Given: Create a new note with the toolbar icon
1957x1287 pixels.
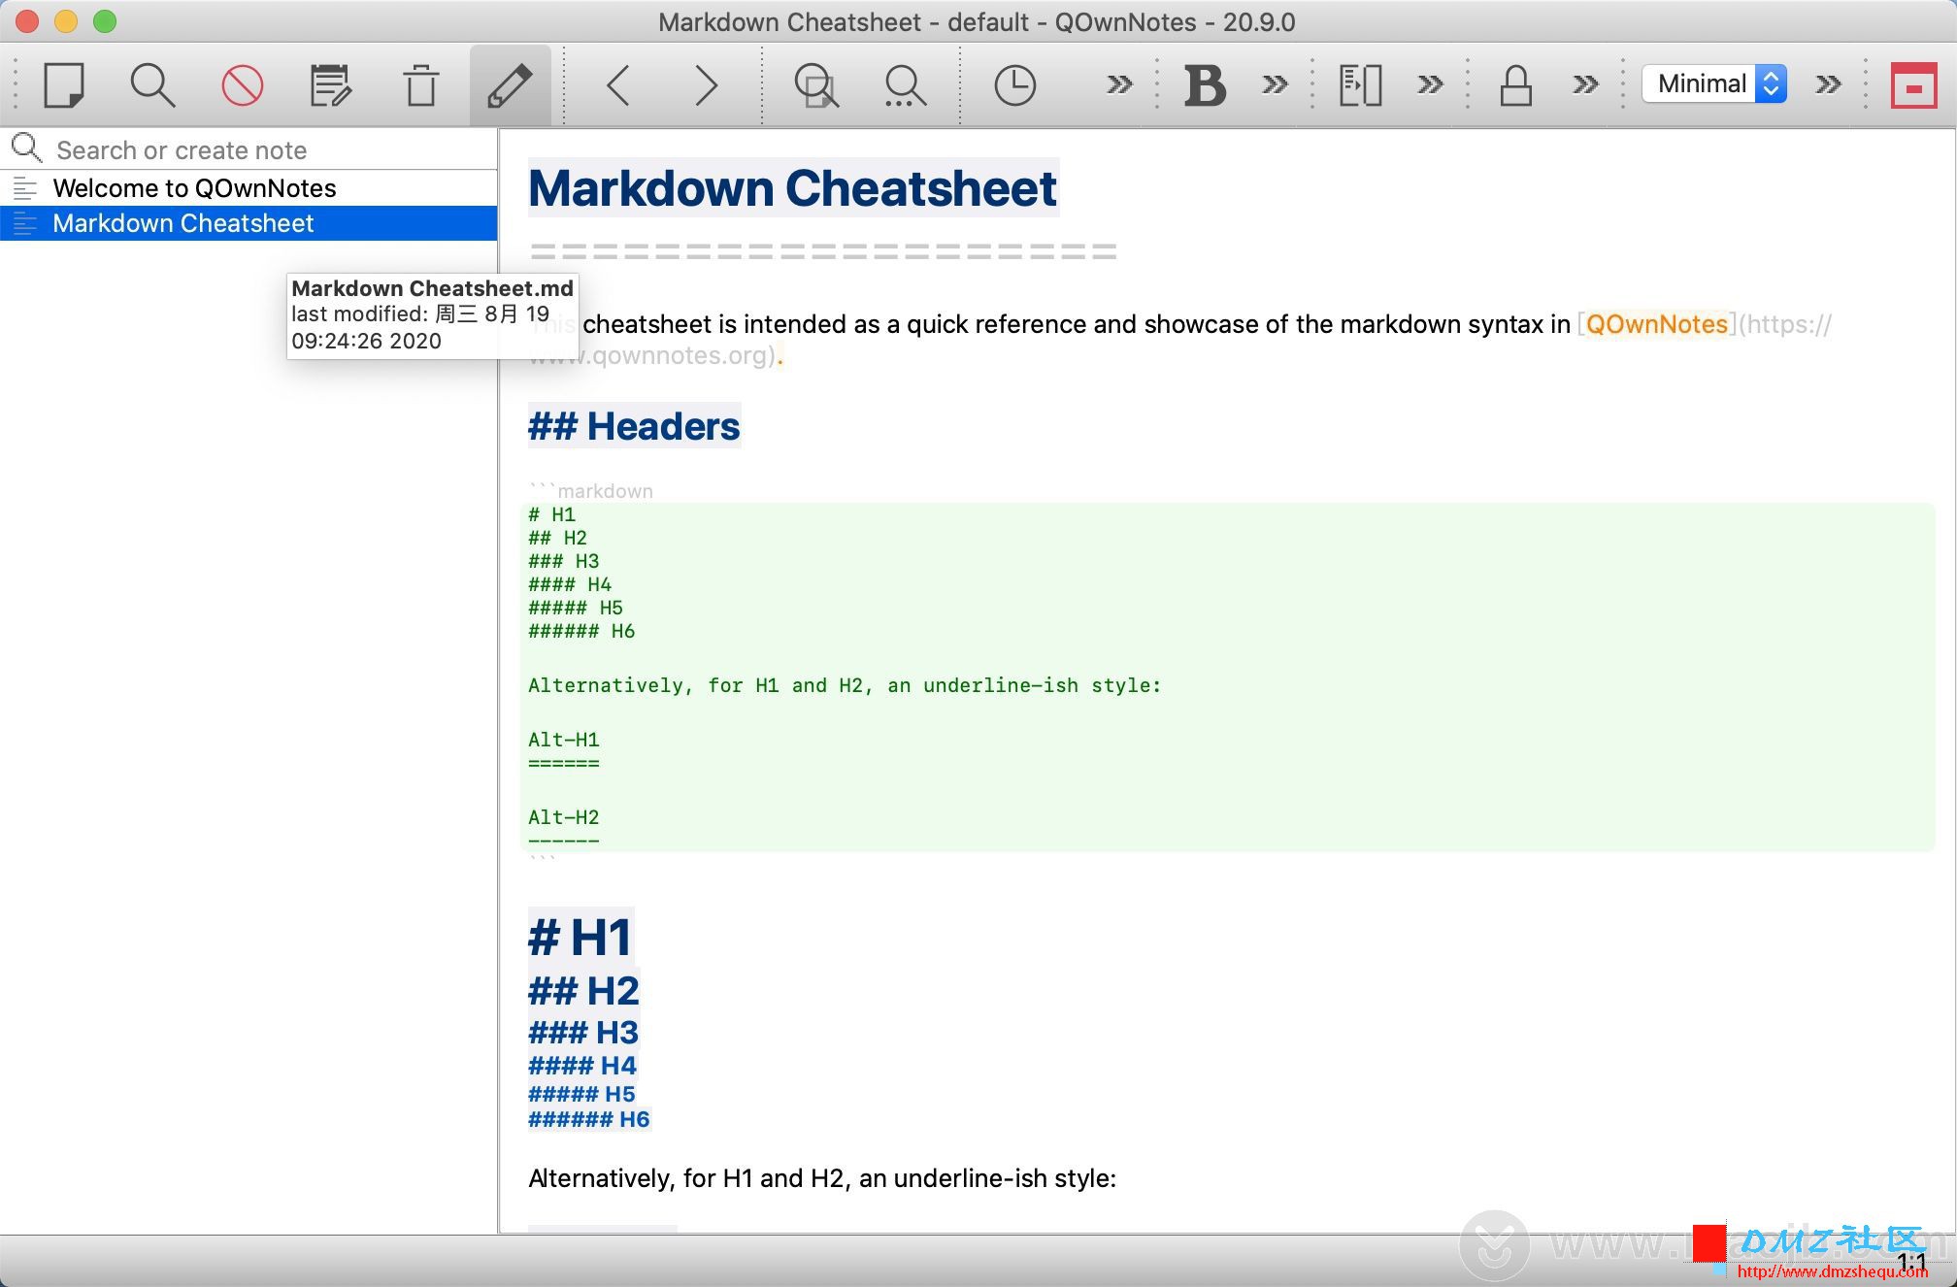Looking at the screenshot, I should 64,84.
